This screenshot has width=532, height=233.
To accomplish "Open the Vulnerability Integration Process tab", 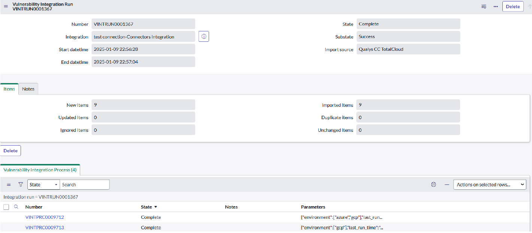I will [40, 170].
